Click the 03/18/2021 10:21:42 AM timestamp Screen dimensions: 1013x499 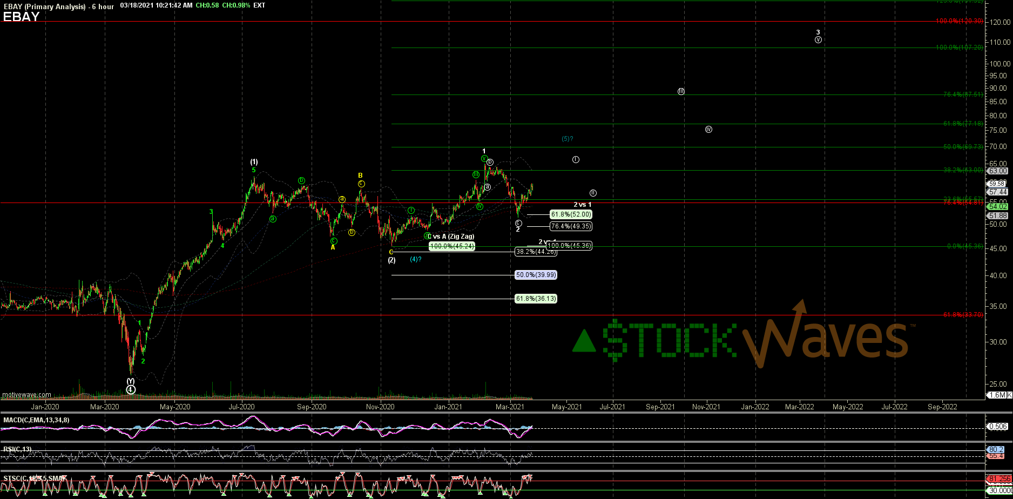[156, 6]
